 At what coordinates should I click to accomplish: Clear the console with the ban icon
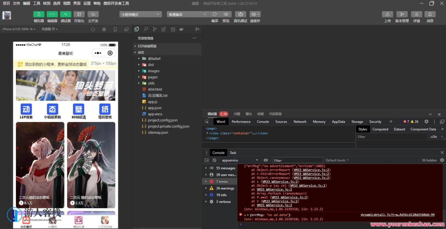(x=214, y=160)
